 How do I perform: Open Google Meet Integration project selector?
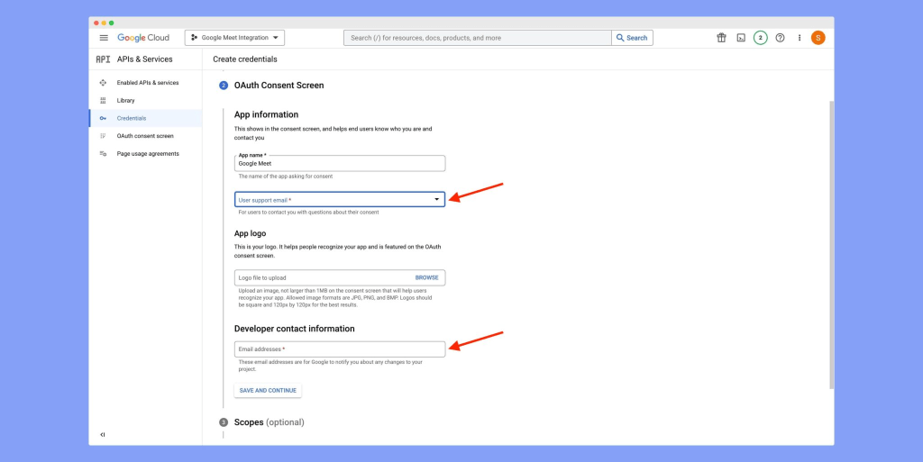[234, 38]
